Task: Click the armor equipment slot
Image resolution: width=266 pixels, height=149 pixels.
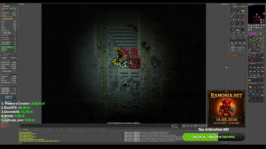Action: (254, 41)
